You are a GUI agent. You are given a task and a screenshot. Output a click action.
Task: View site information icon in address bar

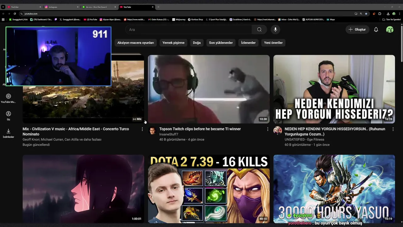coord(21,14)
